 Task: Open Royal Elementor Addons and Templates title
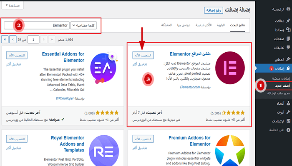click(x=68, y=144)
